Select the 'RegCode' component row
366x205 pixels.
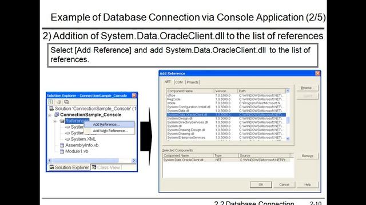click(226, 99)
